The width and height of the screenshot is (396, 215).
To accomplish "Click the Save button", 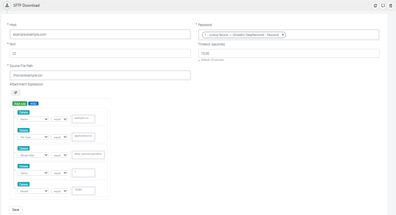I will [16, 210].
